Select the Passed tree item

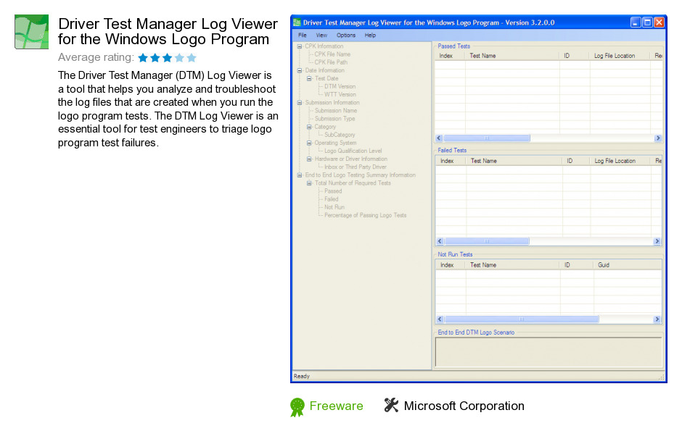pyautogui.click(x=333, y=191)
